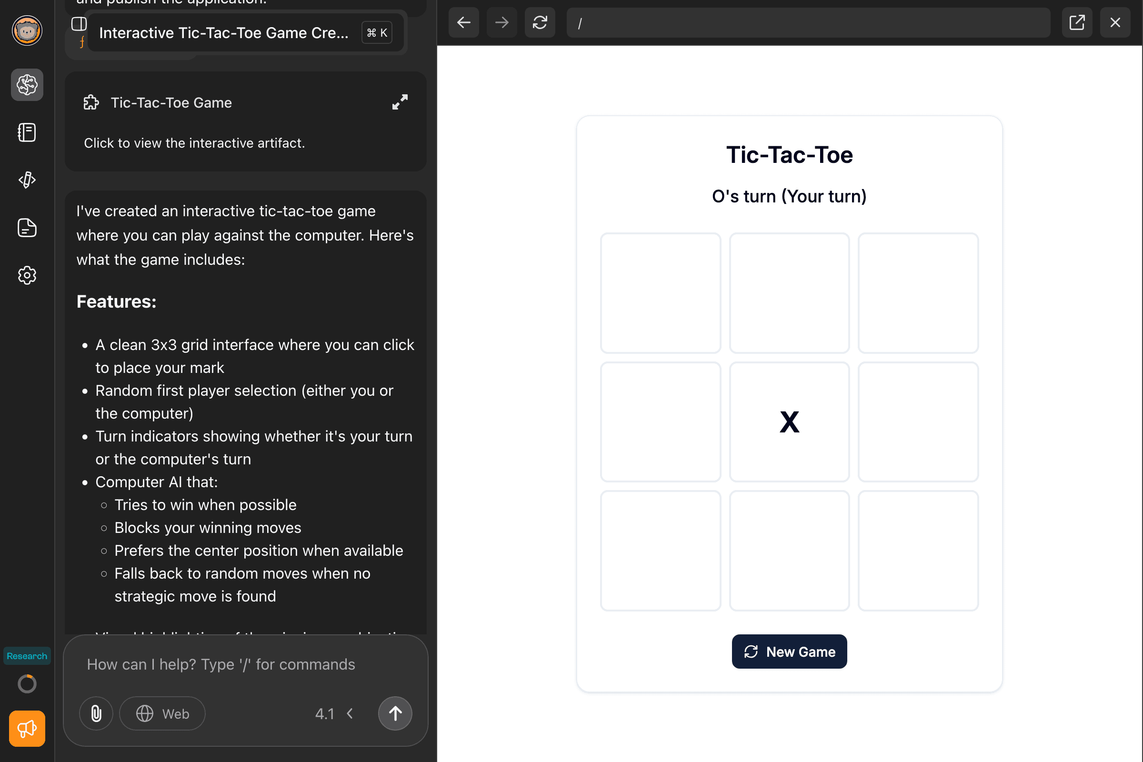Viewport: 1143px width, 762px height.
Task: Place mark in bottom-middle grid cell
Action: click(789, 551)
